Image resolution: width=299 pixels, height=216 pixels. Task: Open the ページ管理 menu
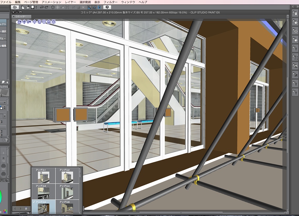31,2
